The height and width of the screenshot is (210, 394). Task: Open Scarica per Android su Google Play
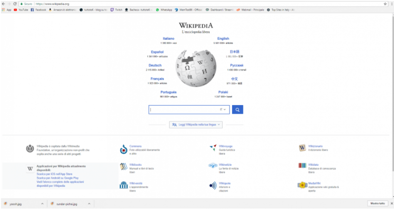pos(57,178)
